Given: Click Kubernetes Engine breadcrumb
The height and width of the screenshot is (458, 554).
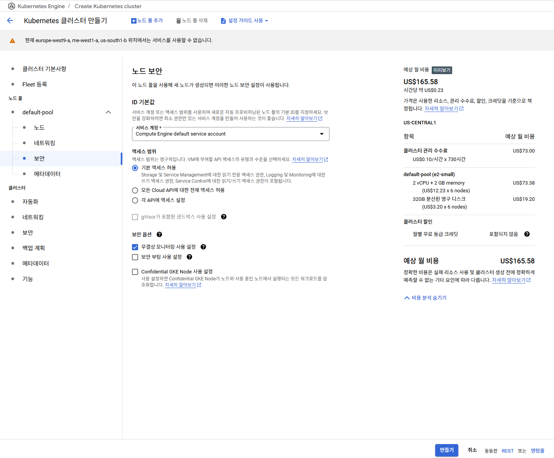Looking at the screenshot, I should pos(41,6).
